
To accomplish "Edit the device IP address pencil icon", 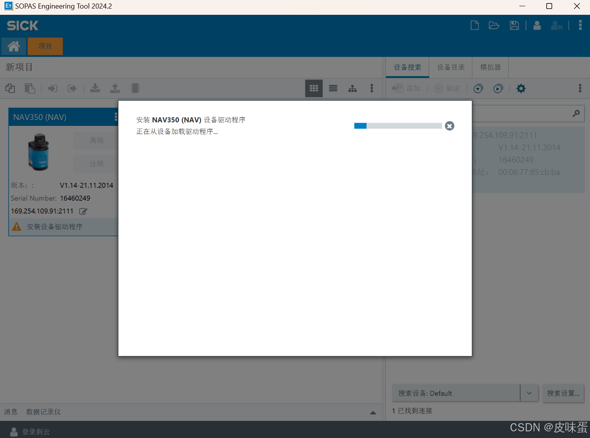I will [x=83, y=211].
